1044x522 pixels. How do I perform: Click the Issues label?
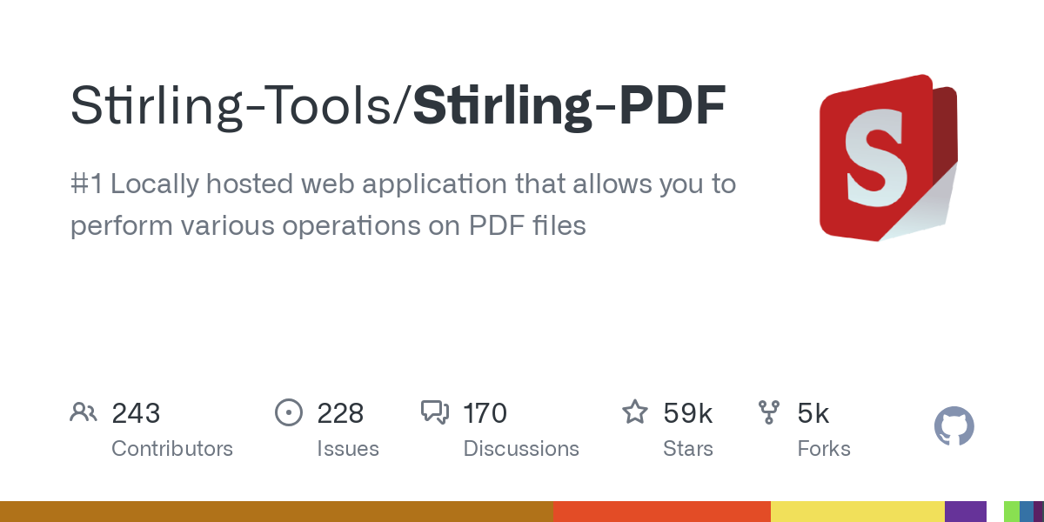tap(348, 449)
